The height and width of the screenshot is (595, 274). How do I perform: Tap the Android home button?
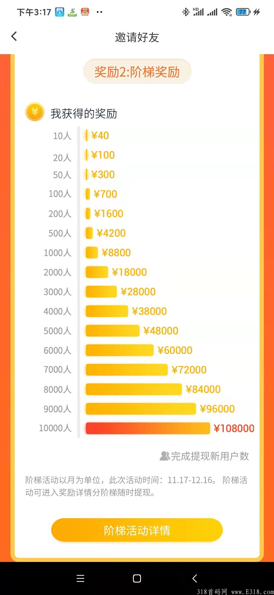tap(137, 578)
